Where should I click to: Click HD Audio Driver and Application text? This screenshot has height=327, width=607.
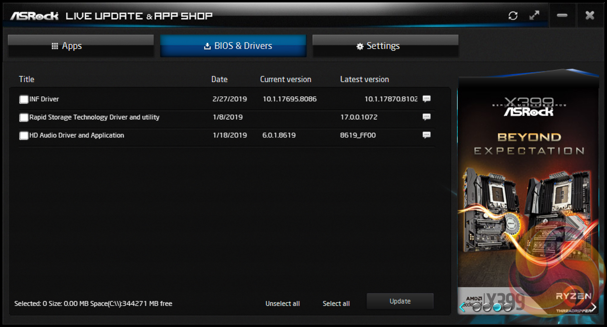[x=77, y=136]
